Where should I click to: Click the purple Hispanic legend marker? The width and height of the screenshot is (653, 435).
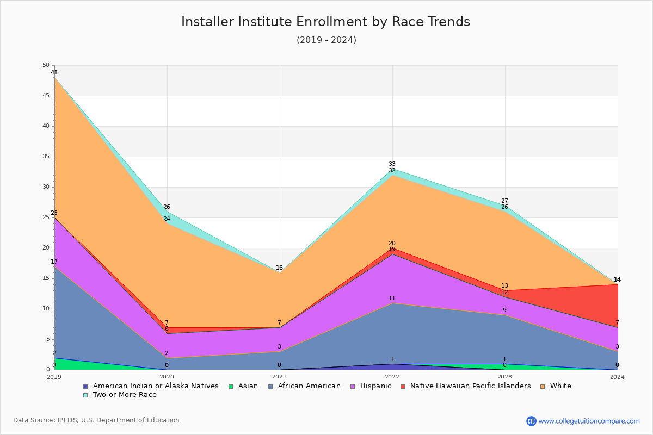[x=352, y=386]
